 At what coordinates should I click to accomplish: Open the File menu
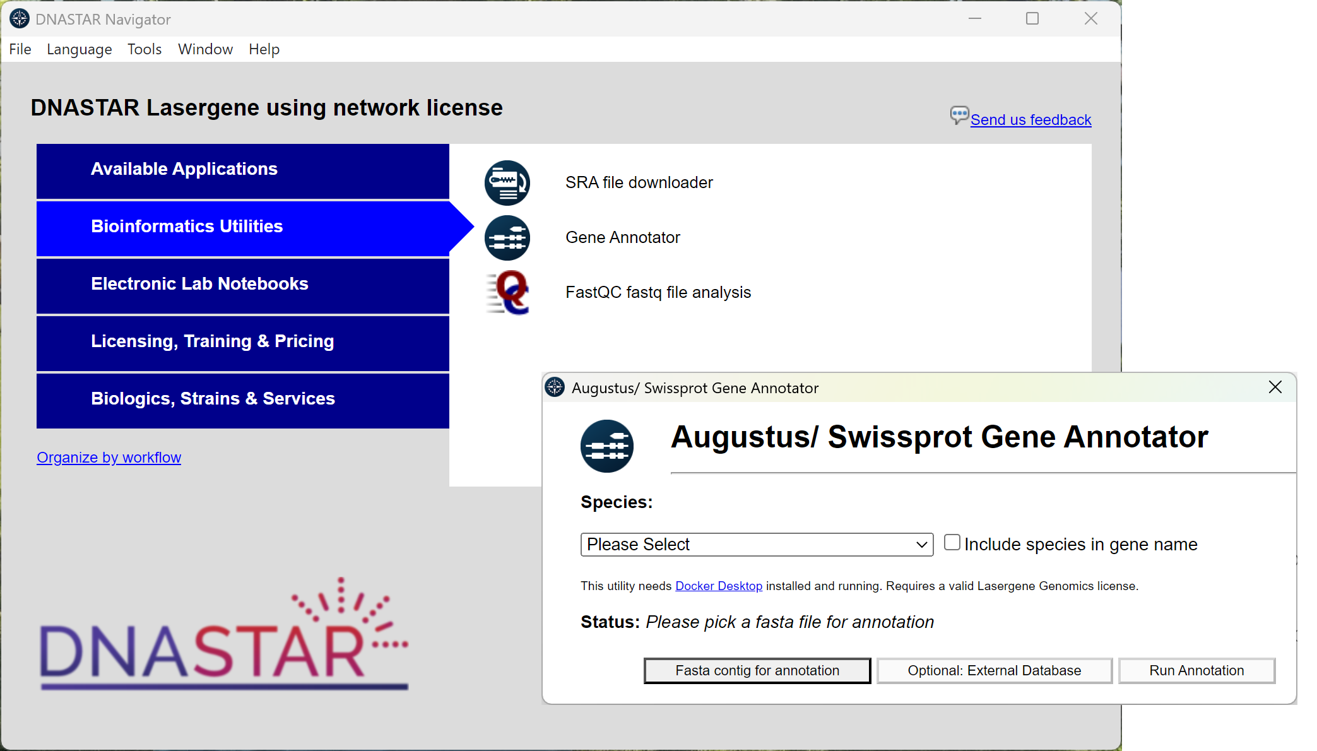[x=20, y=49]
